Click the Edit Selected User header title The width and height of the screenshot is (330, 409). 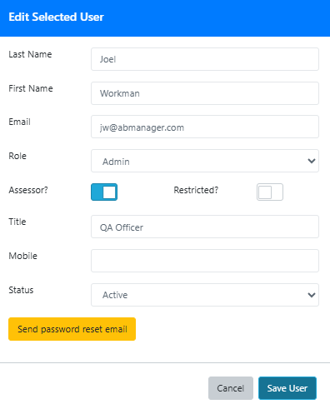(56, 17)
